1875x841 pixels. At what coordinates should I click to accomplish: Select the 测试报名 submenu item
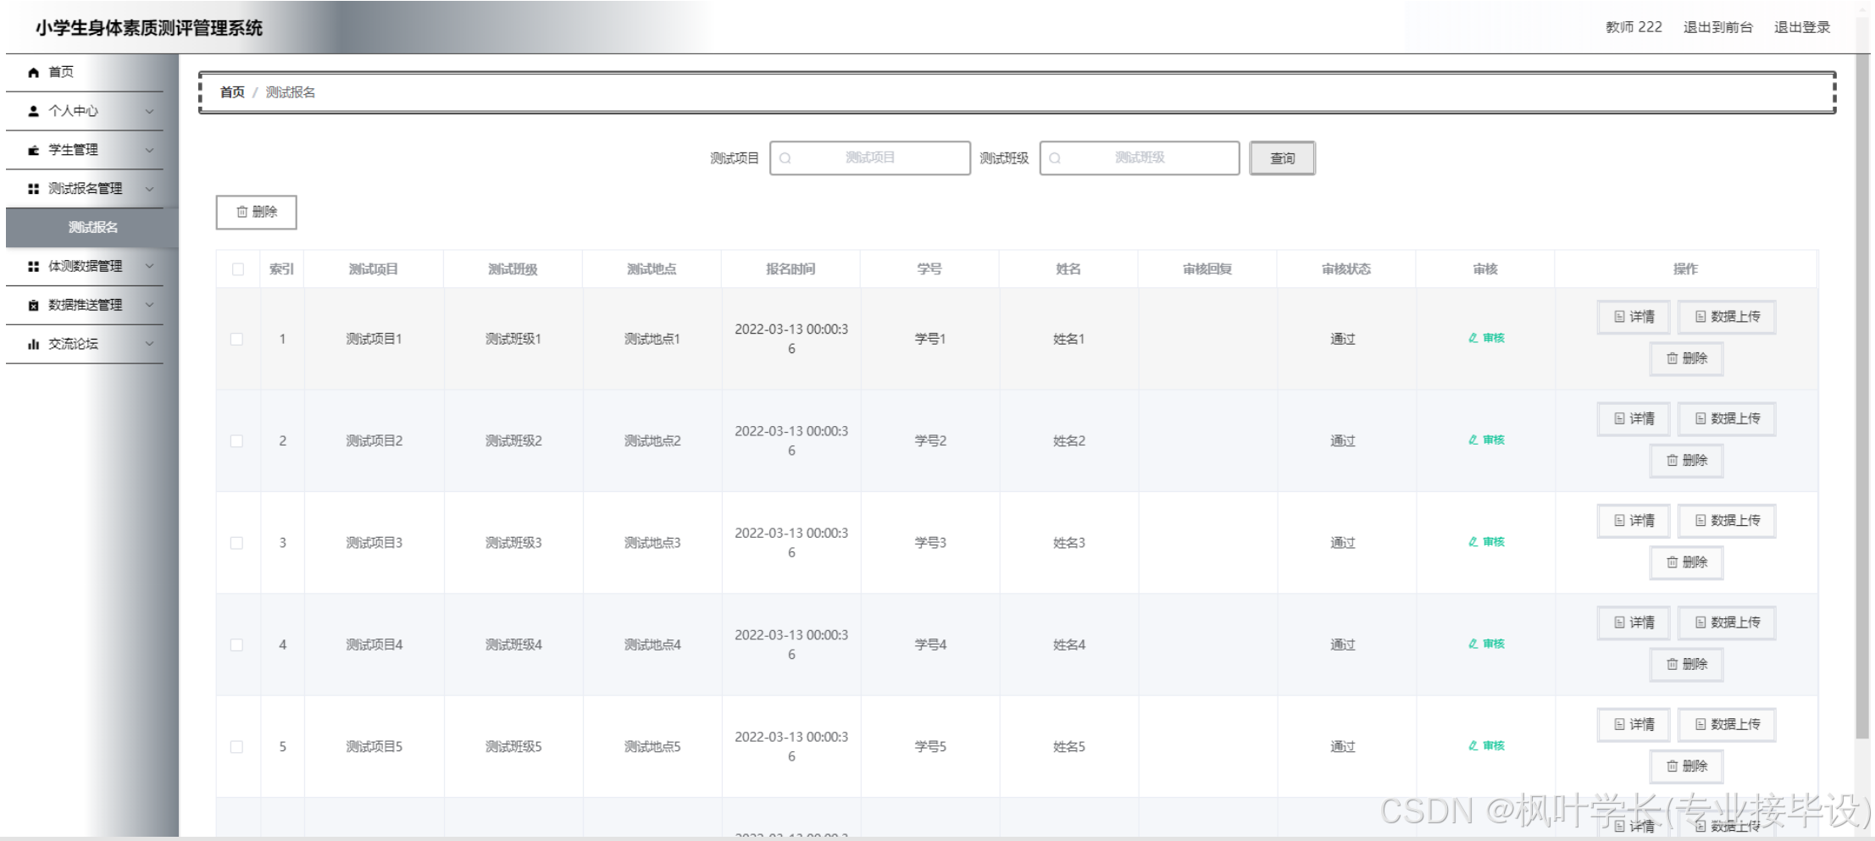click(x=92, y=228)
